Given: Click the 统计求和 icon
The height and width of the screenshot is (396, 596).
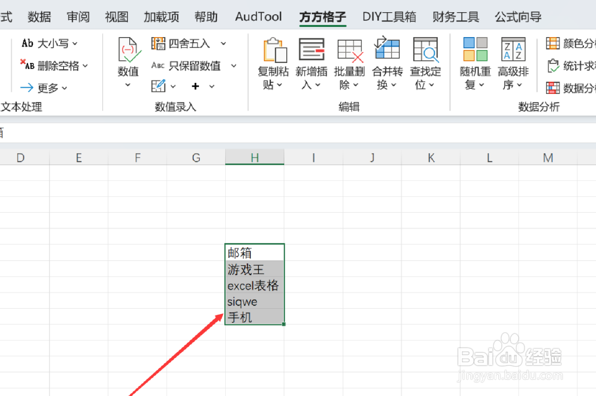Looking at the screenshot, I should (553, 65).
